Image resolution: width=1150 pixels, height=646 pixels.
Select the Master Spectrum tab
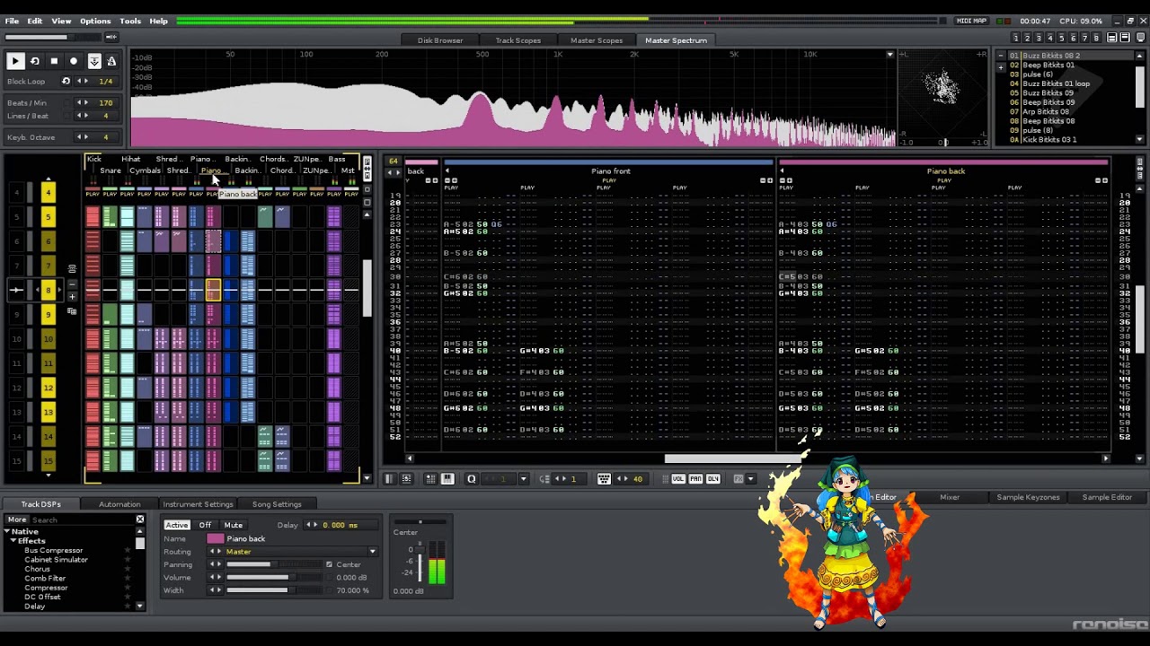tap(676, 40)
